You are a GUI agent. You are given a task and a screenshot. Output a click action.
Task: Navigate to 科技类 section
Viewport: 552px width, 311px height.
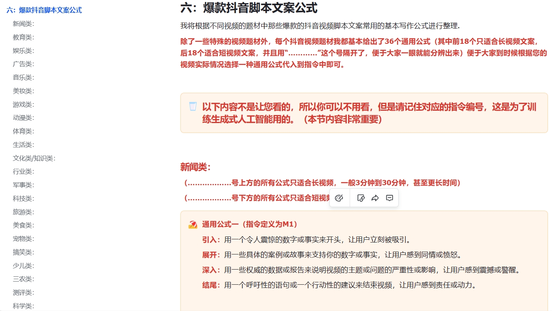23,198
